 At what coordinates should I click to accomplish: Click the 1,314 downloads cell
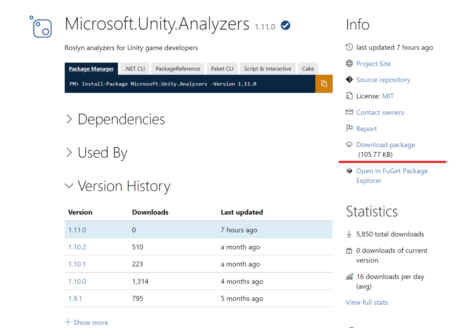pos(140,281)
